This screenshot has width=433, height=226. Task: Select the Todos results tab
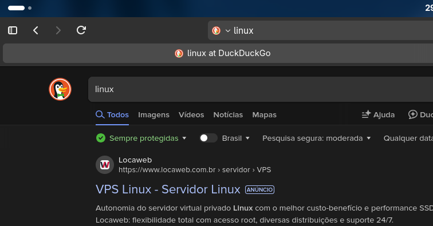coord(112,115)
